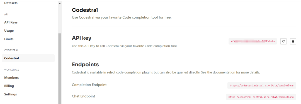Open workspace Settings
The image size is (301, 104).
(10, 94)
